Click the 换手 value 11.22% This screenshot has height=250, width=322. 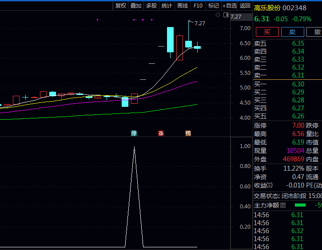click(294, 168)
